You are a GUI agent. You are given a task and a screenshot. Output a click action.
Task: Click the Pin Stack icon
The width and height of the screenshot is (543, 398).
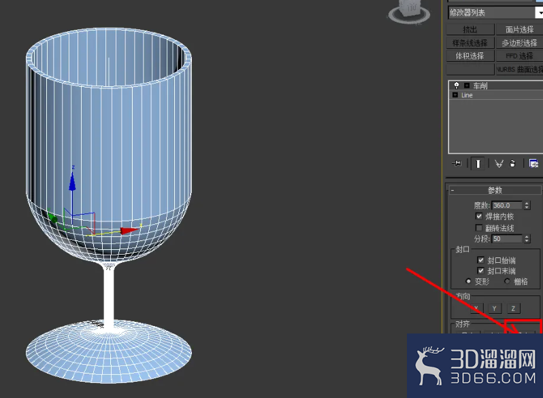pos(457,164)
